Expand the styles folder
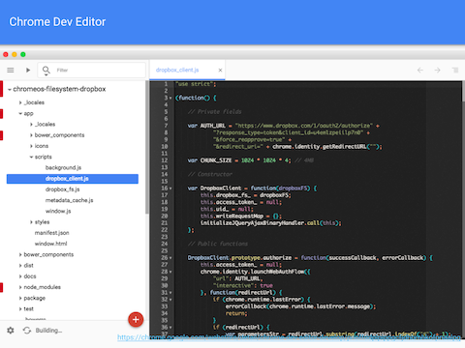 (x=31, y=222)
